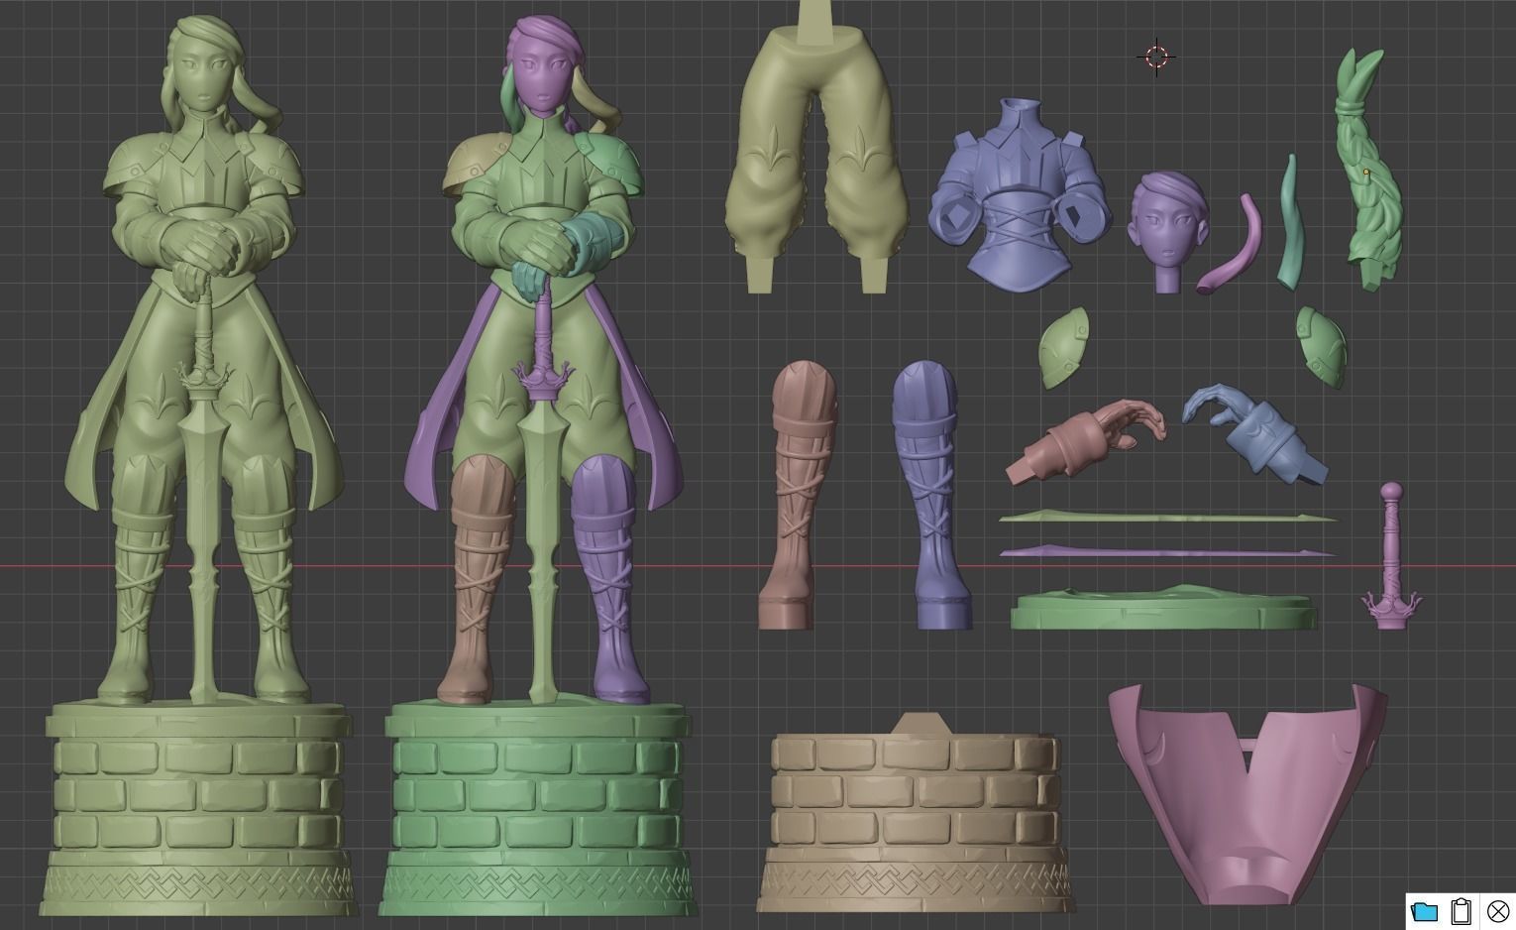The width and height of the screenshot is (1516, 930).
Task: Select the pink separated coat piece
Action: click(1246, 793)
